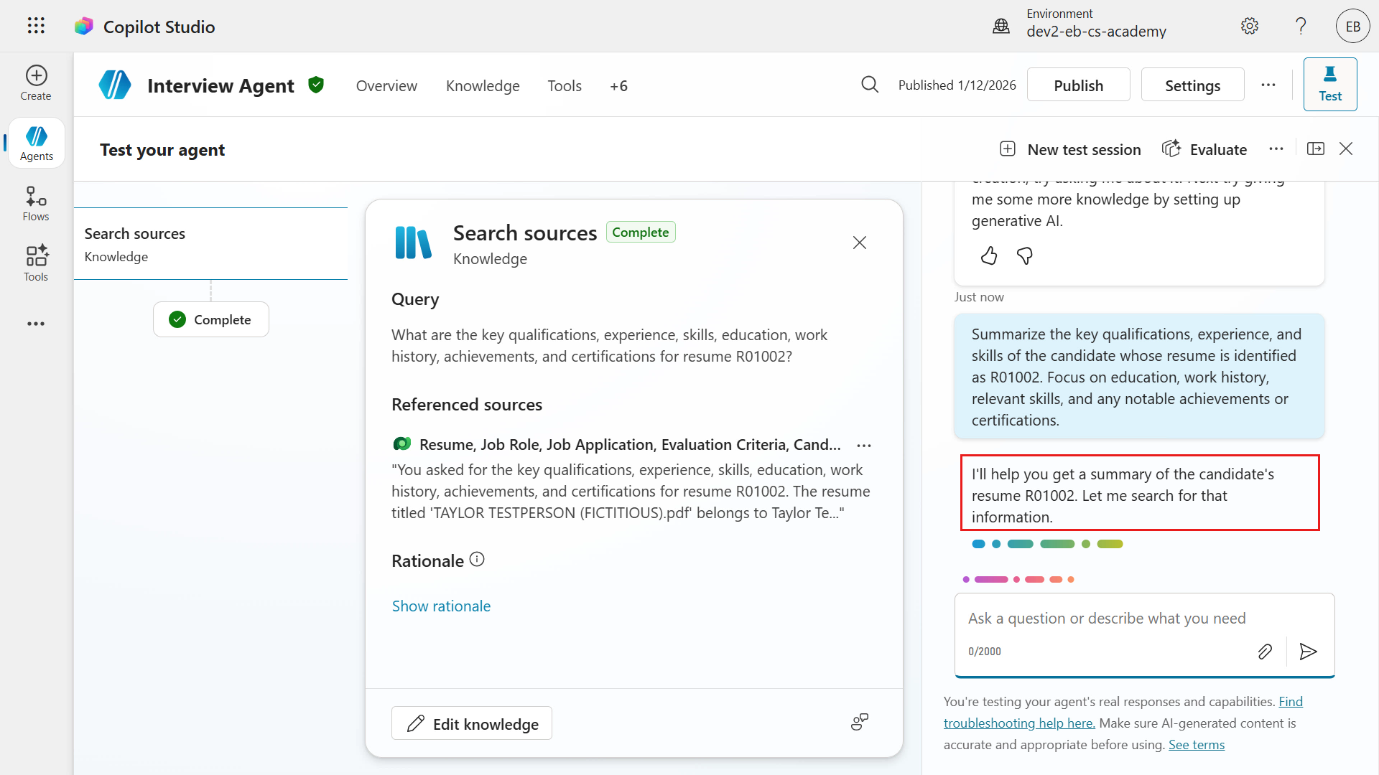Open the app launcher waffle icon
1379x775 pixels.
[36, 27]
